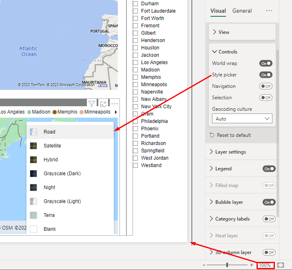Viewport: 292px width, 270px height.
Task: Click the Road style thumbnail icon
Action: pos(33,132)
